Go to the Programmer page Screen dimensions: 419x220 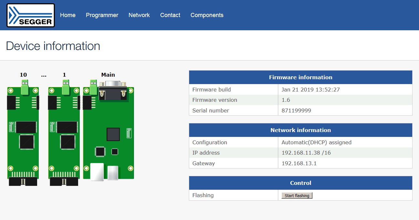pyautogui.click(x=102, y=15)
